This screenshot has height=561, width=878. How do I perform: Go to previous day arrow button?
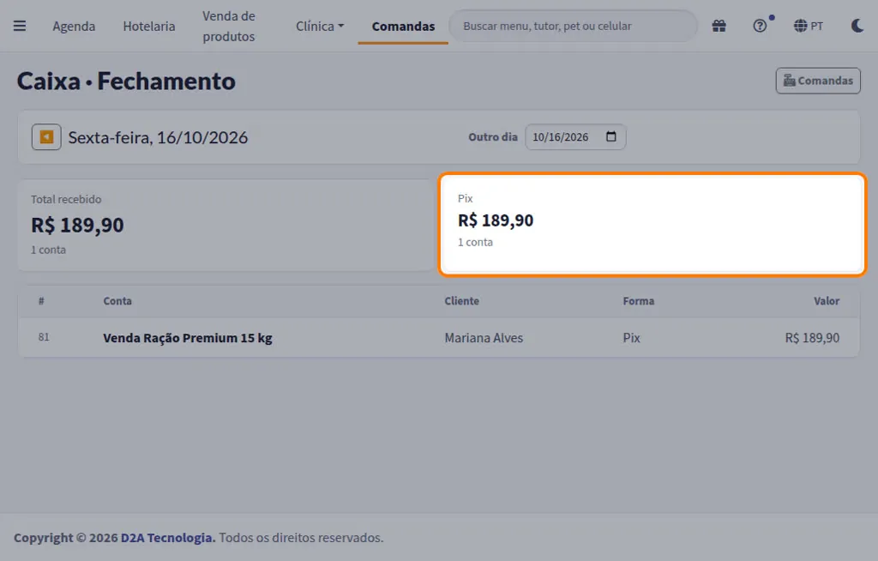(46, 137)
